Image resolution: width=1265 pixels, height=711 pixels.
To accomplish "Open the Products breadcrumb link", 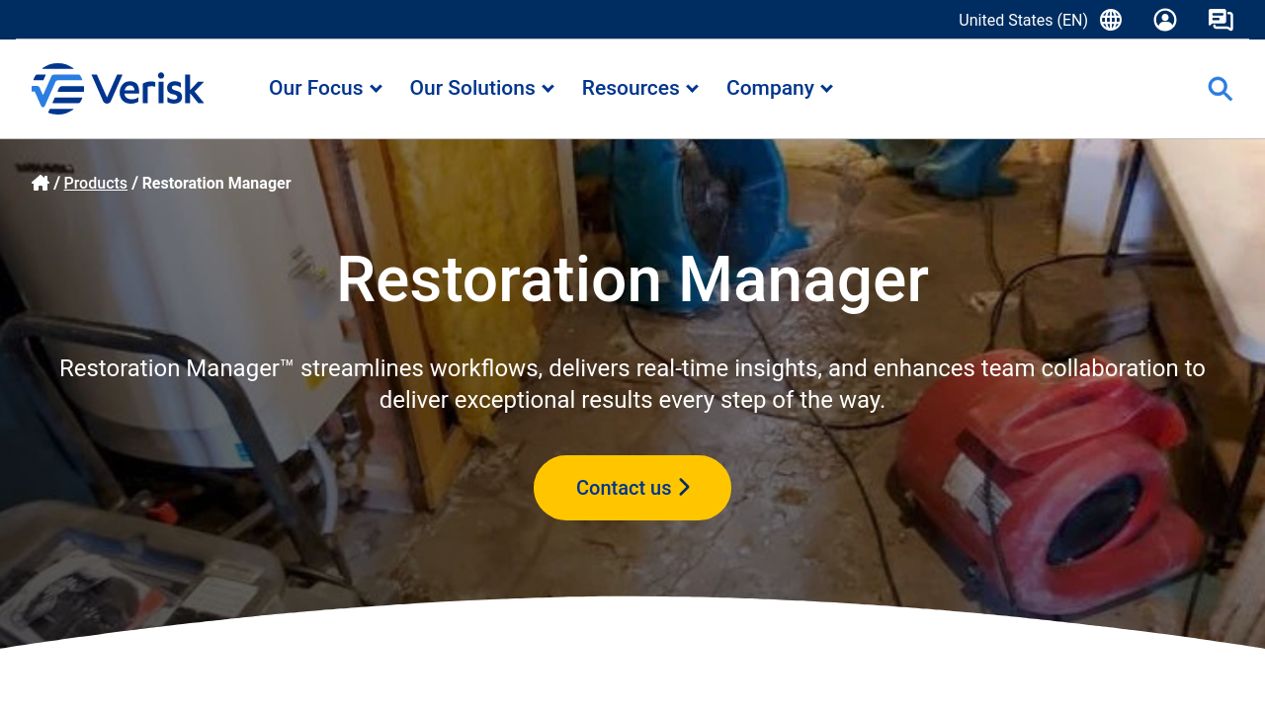I will click(x=95, y=183).
